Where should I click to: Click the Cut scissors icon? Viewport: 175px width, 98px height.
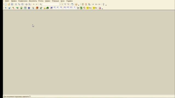click(16, 4)
